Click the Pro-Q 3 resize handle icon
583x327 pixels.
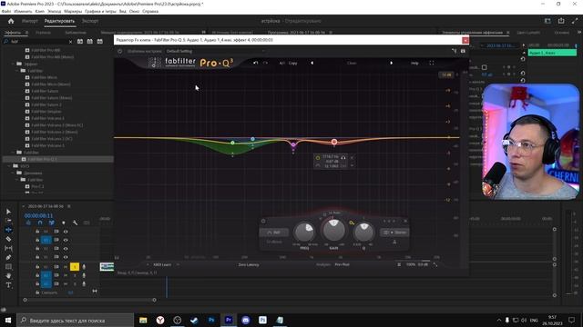pos(435,264)
